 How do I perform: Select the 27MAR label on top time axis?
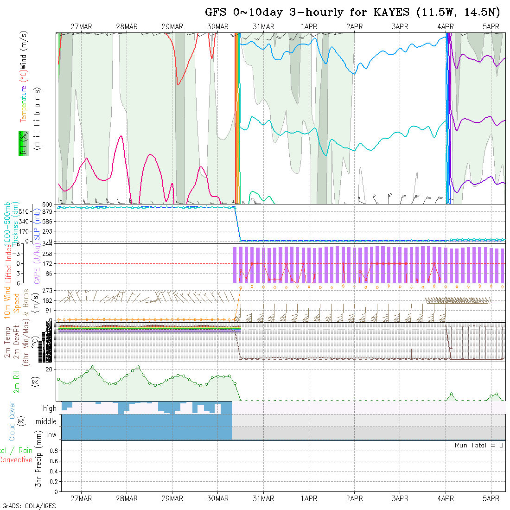click(x=81, y=27)
